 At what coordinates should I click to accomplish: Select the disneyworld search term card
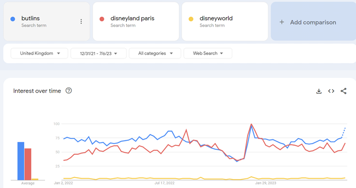click(x=225, y=22)
